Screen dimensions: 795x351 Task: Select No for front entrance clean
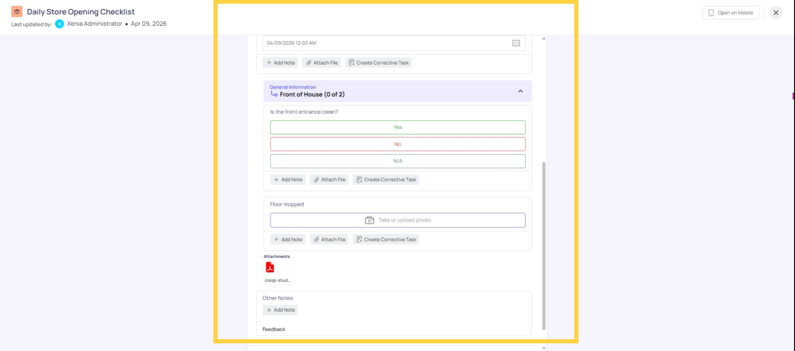[x=397, y=144]
